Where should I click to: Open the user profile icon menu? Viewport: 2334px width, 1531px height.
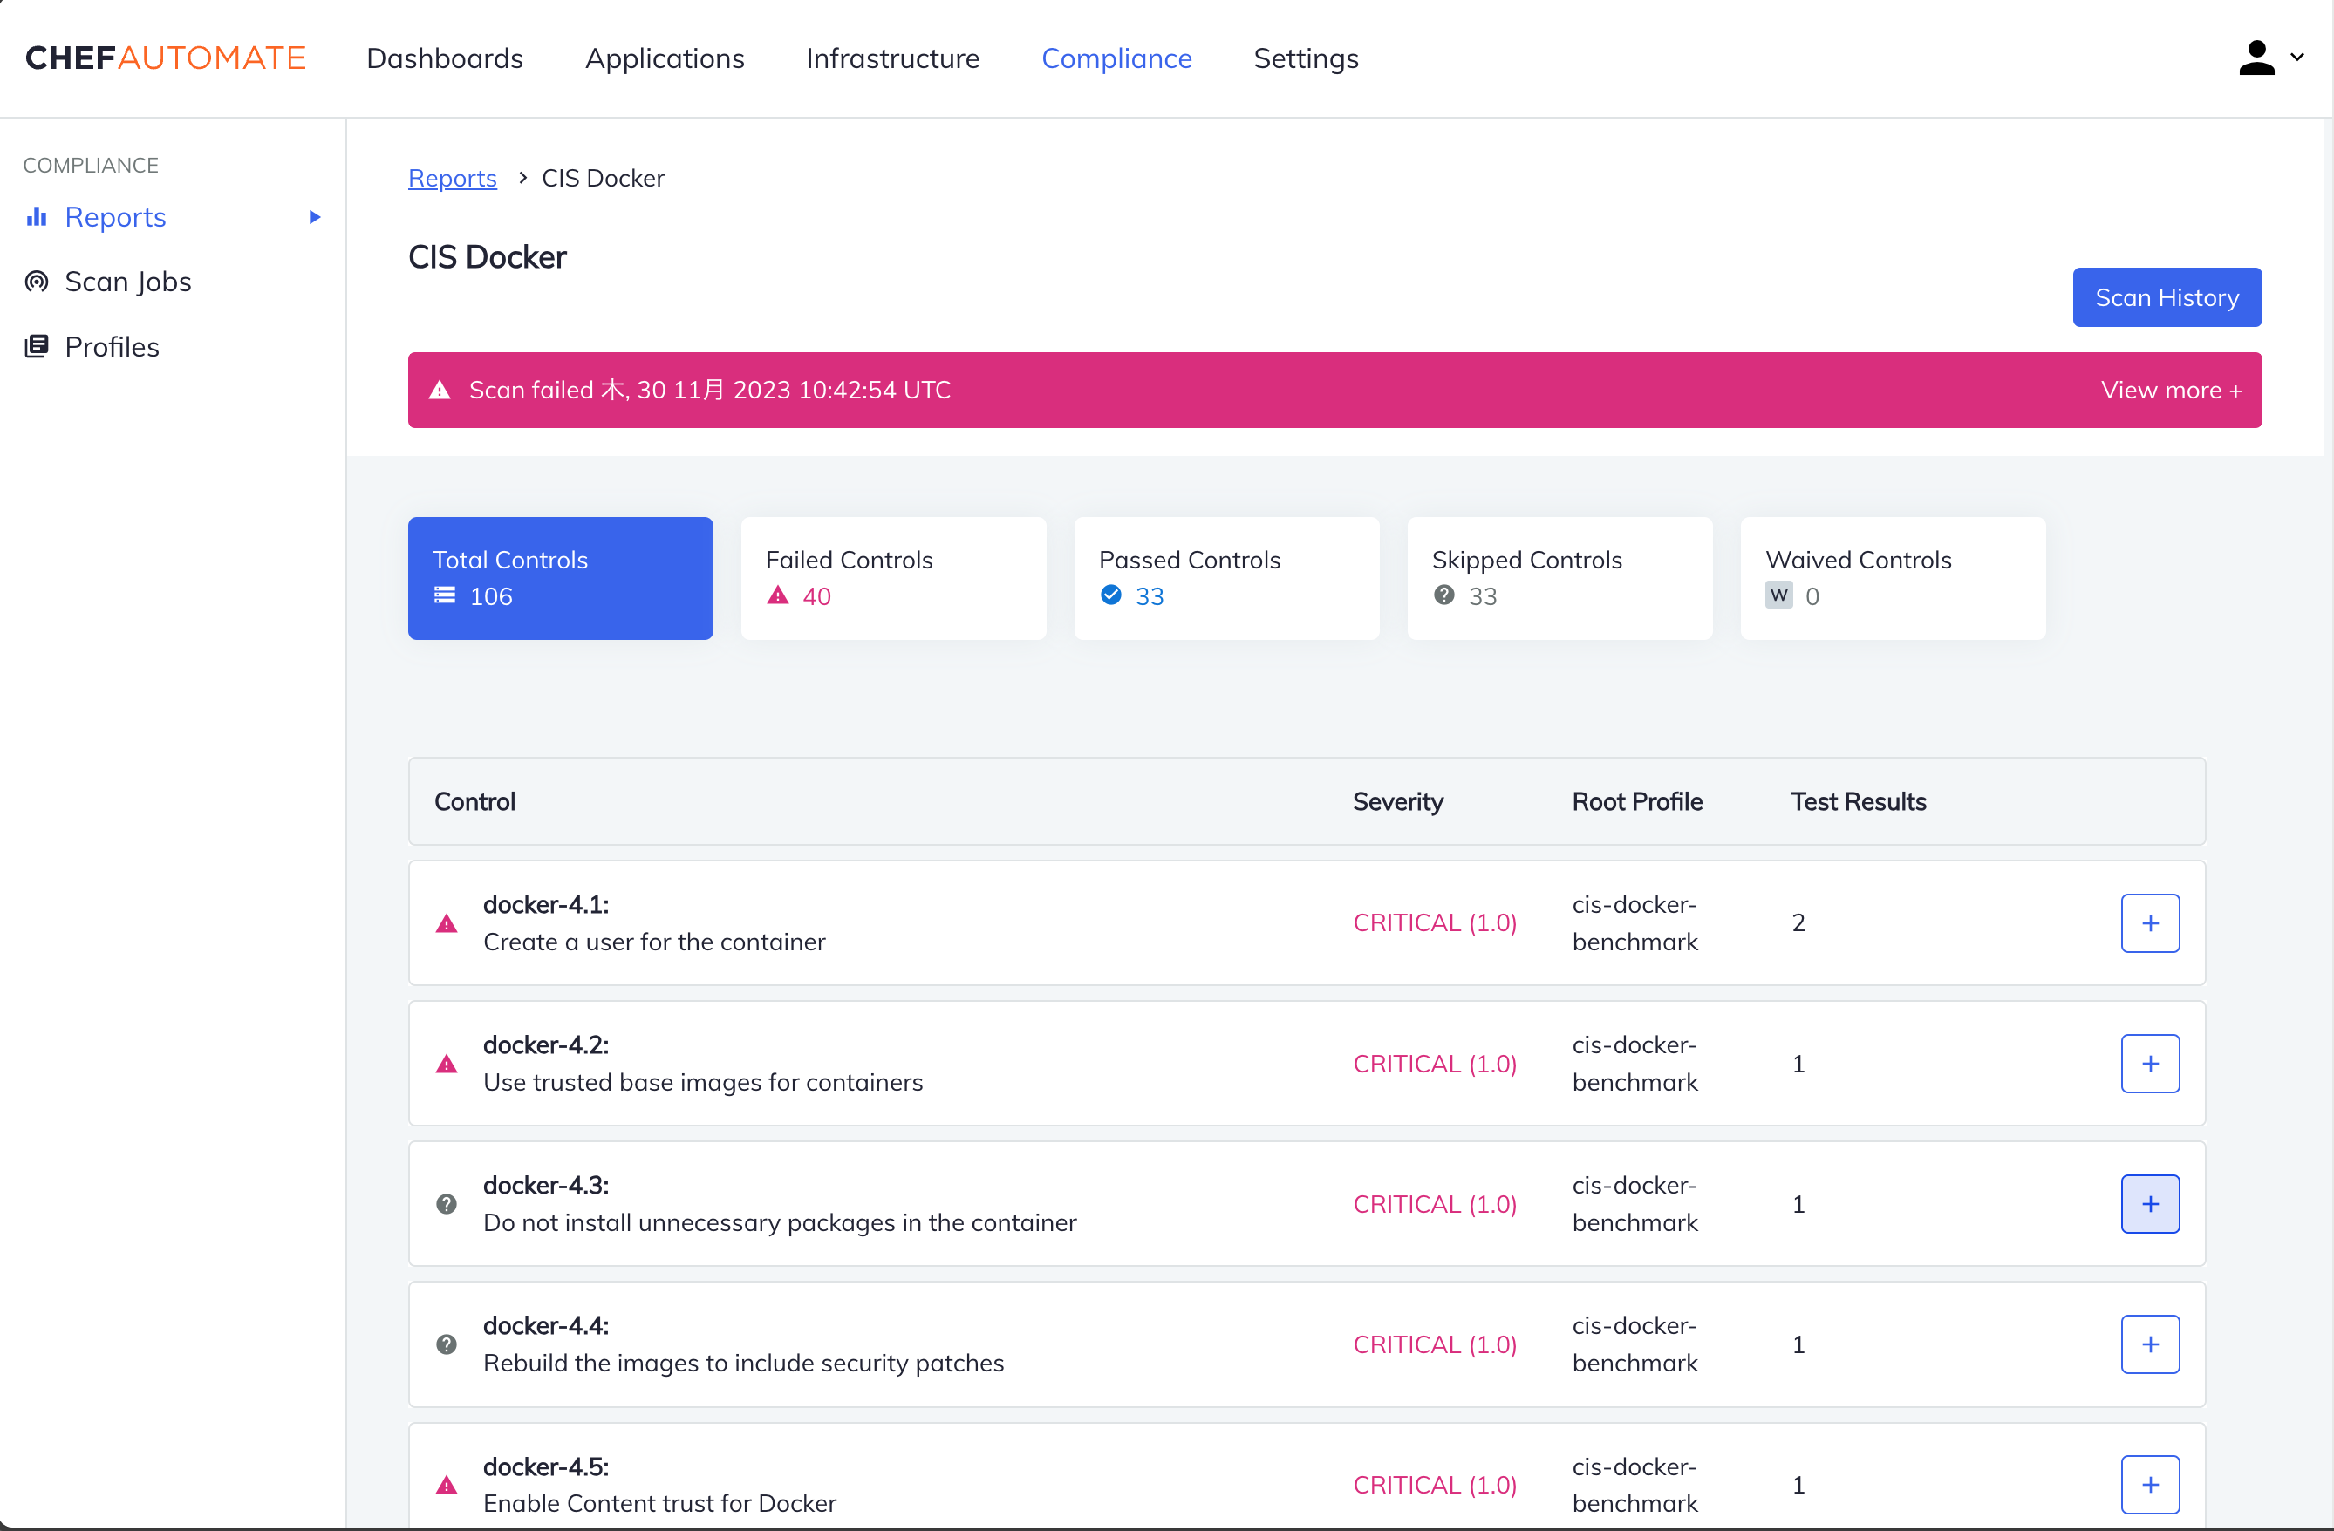pos(2256,58)
